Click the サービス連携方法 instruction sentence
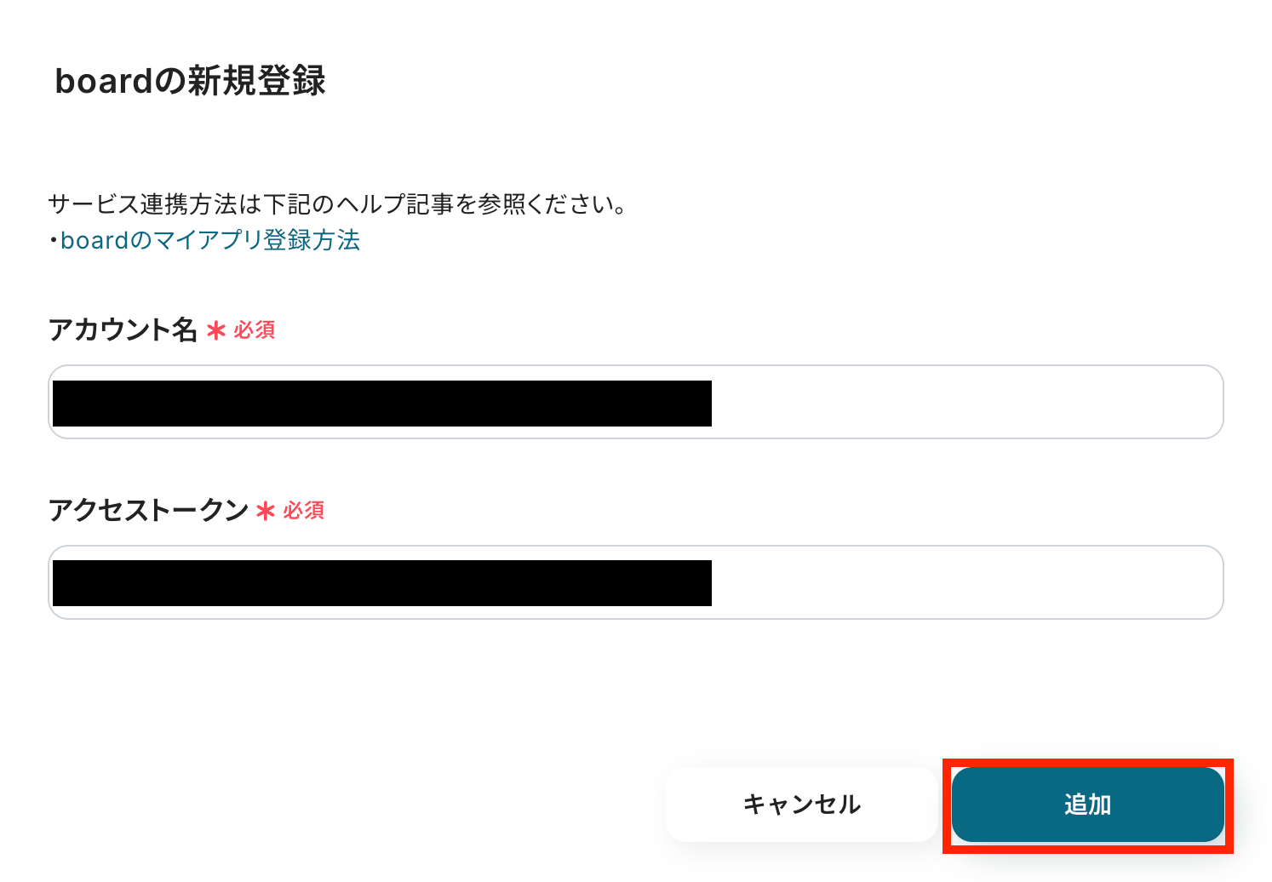1272x882 pixels. click(x=338, y=204)
